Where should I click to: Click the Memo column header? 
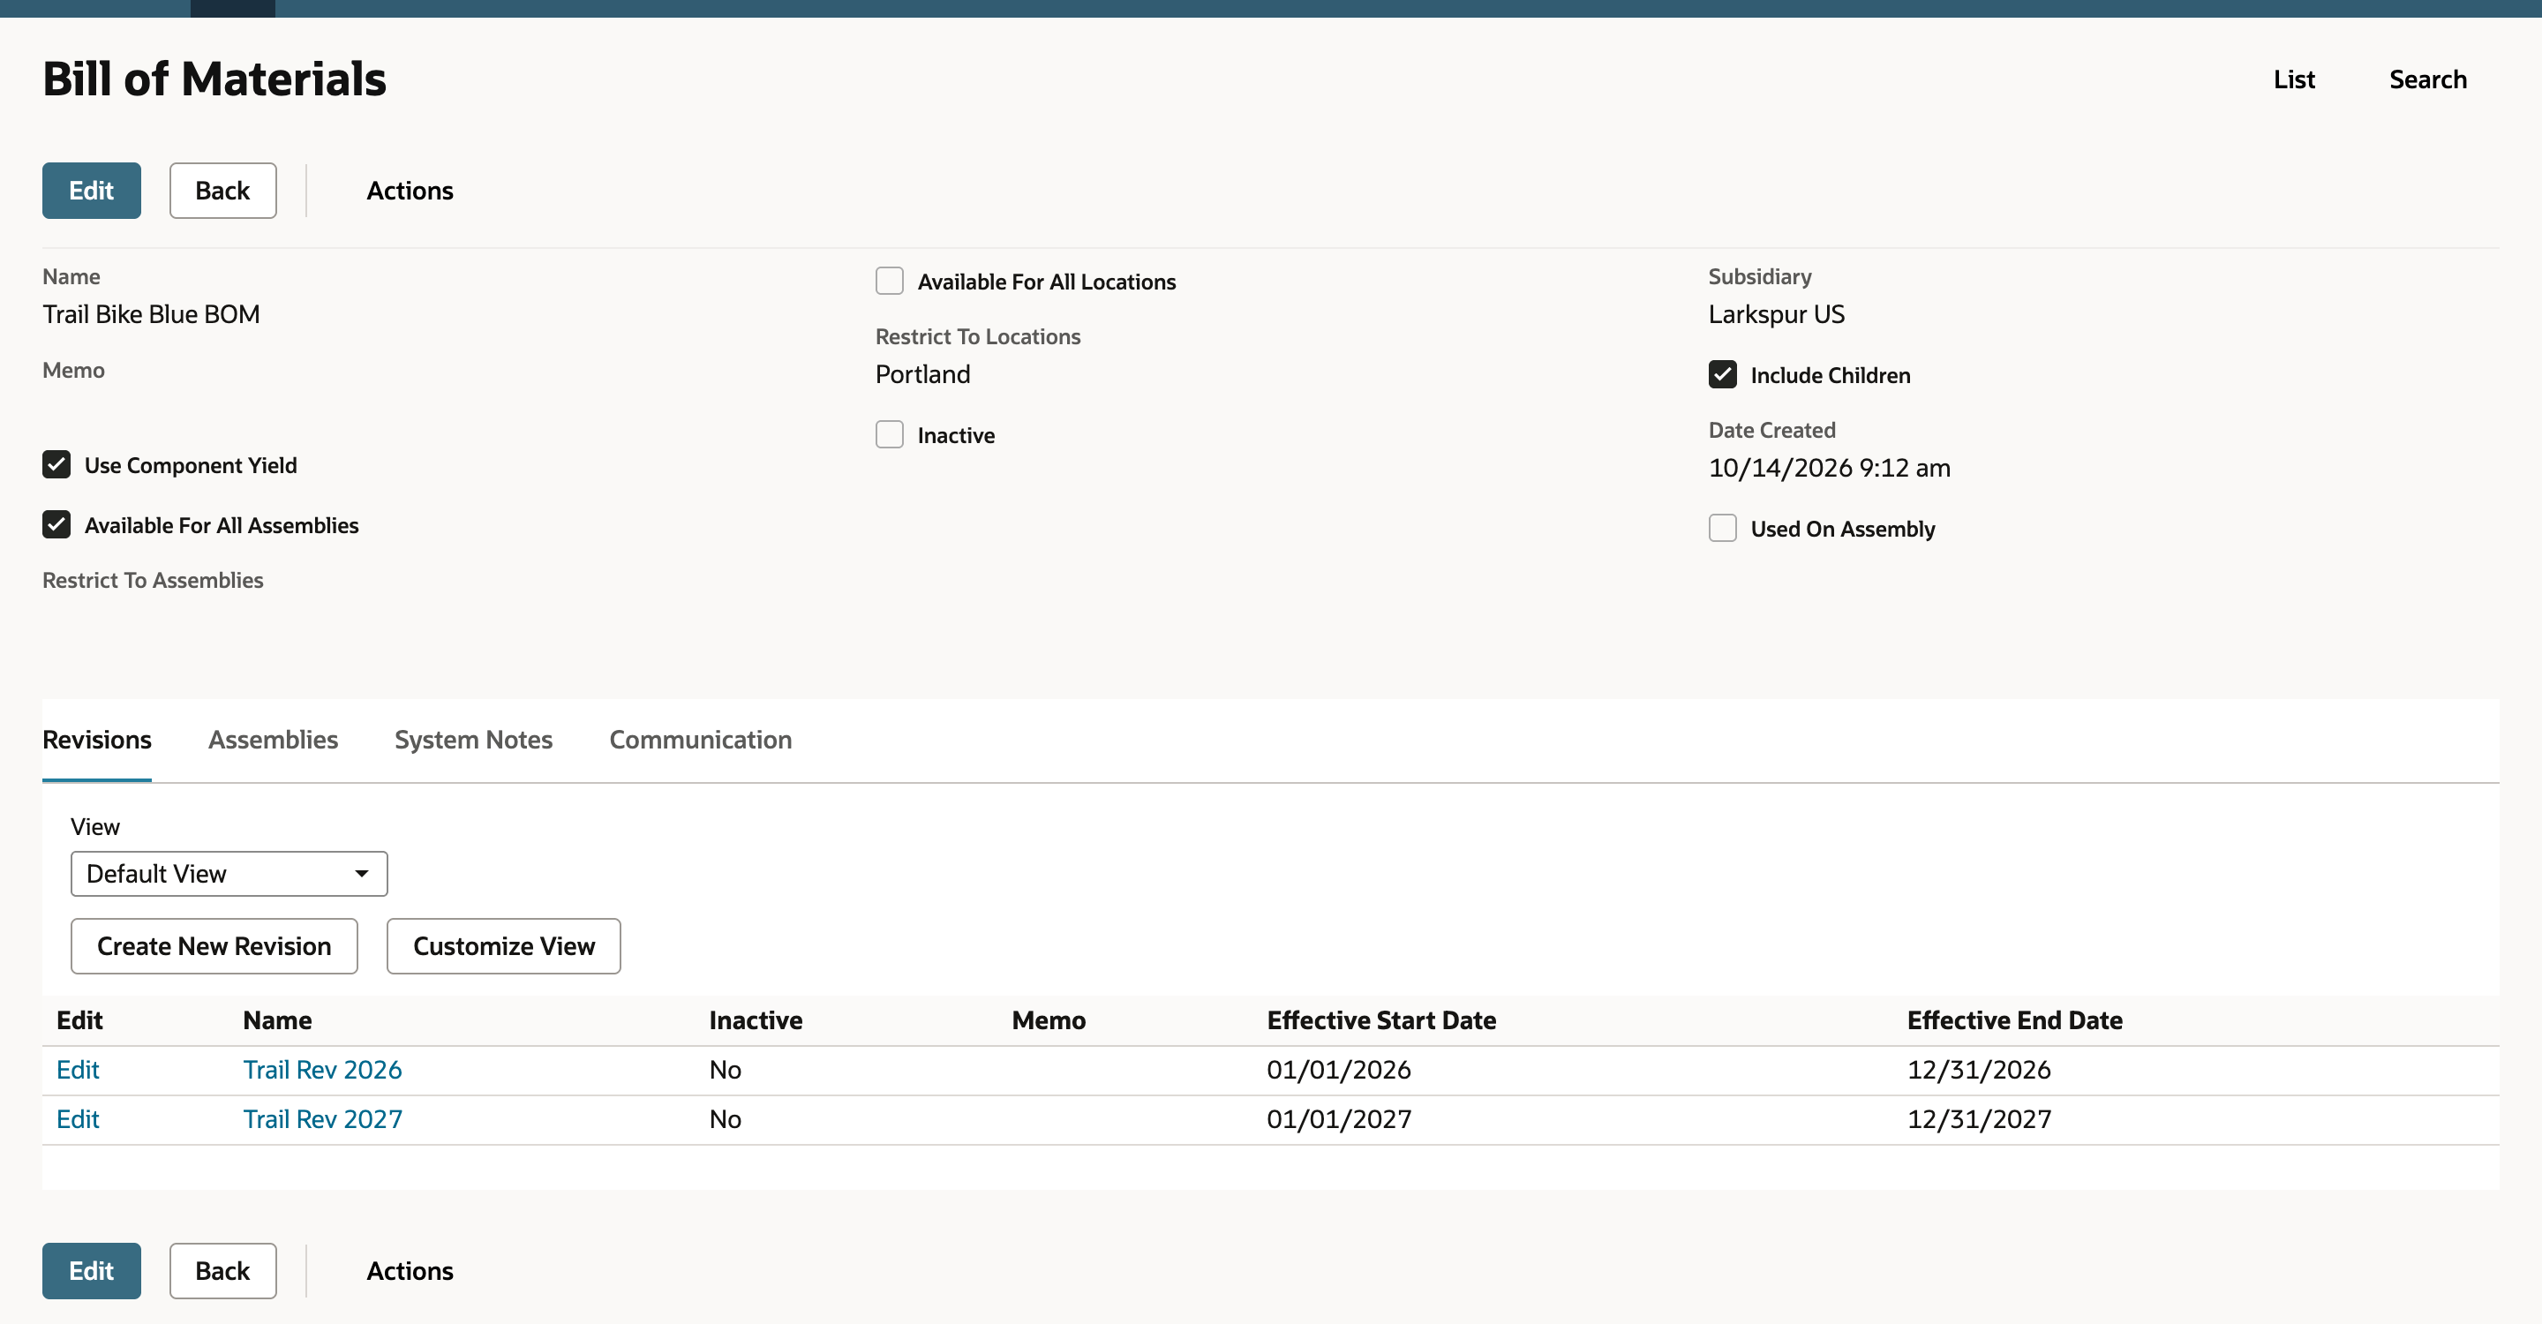[1048, 1020]
